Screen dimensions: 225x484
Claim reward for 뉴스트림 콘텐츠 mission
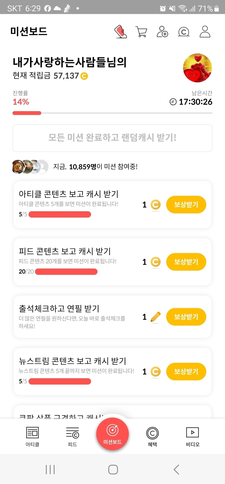[x=186, y=371]
